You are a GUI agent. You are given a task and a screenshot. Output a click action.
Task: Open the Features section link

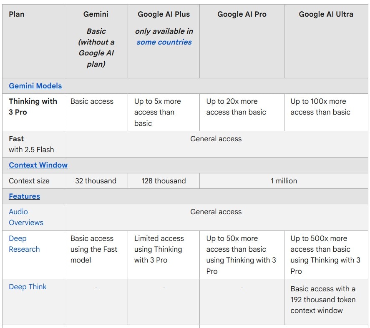pyautogui.click(x=24, y=196)
